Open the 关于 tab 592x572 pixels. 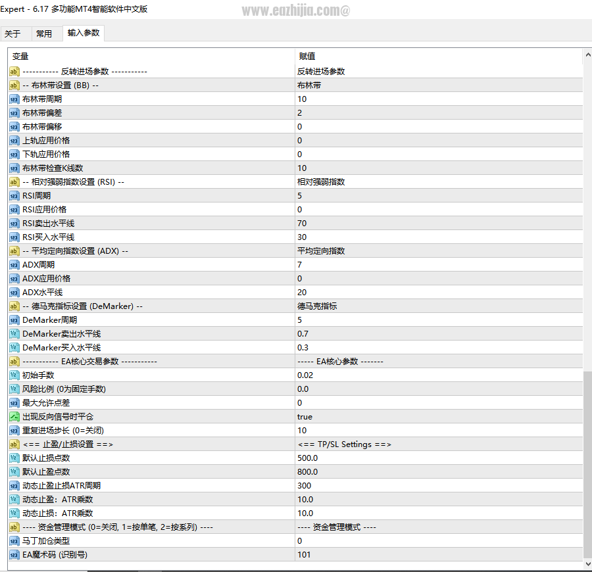click(13, 34)
